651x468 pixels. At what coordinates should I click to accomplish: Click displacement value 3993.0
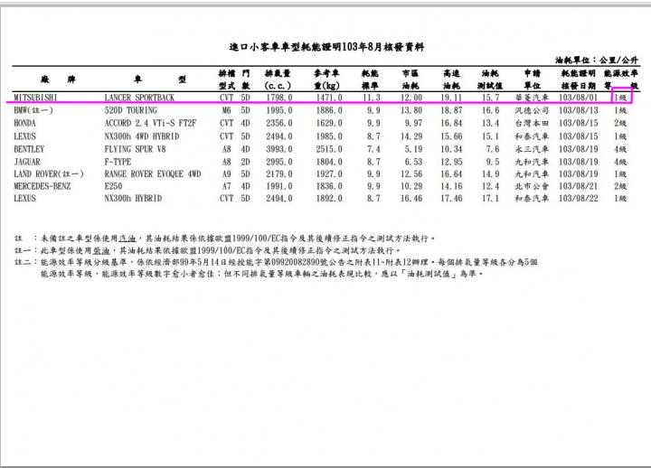tap(279, 149)
